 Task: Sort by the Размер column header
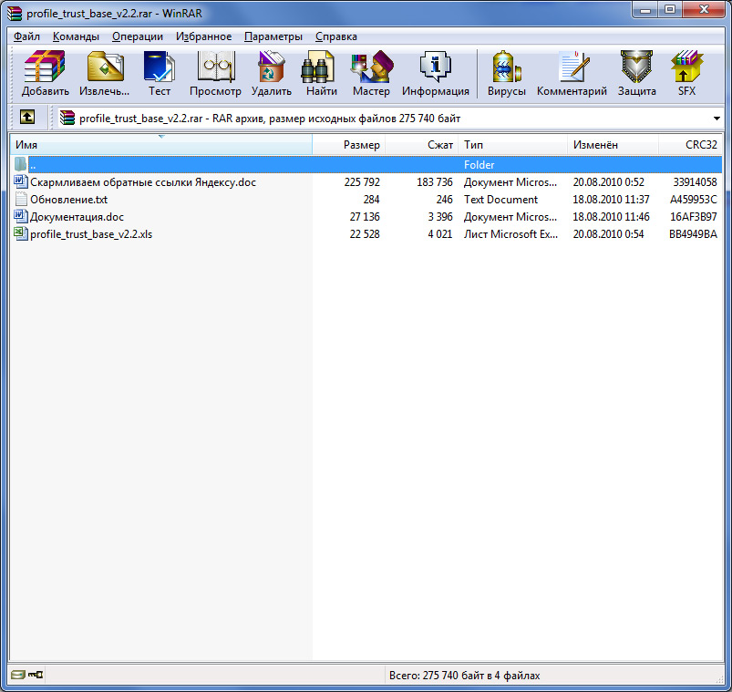coord(349,145)
